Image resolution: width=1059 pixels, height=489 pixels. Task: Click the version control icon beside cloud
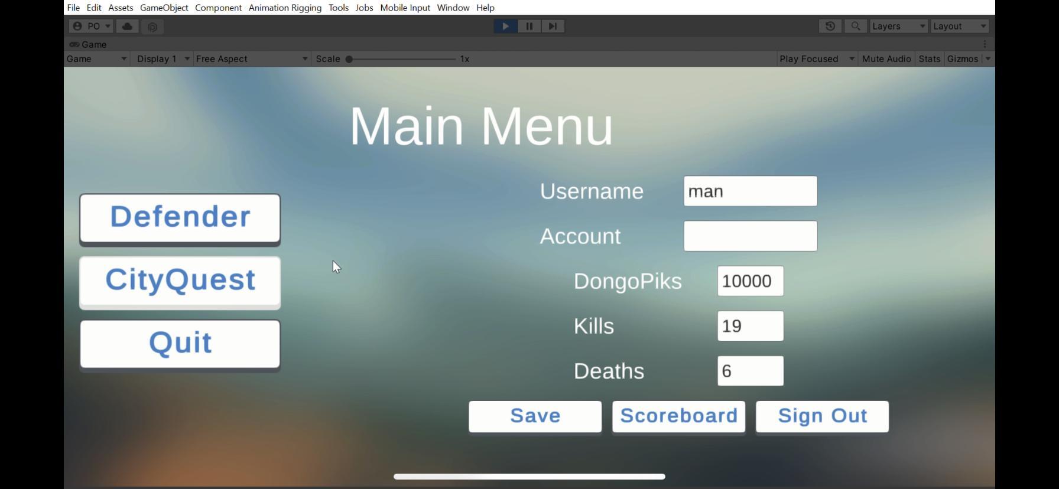click(x=152, y=27)
